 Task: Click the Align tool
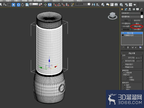pyautogui.click(x=98, y=5)
